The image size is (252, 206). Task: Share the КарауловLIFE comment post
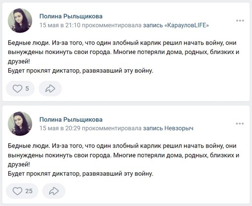[50, 89]
